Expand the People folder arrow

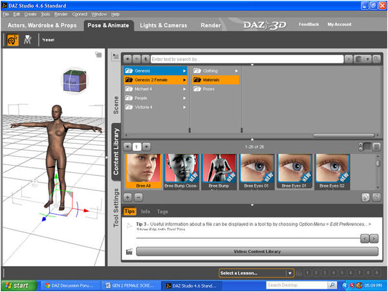[x=184, y=98]
